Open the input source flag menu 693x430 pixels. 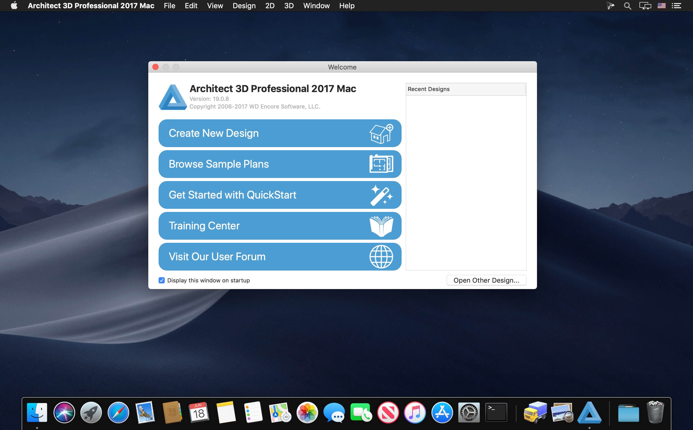click(661, 6)
